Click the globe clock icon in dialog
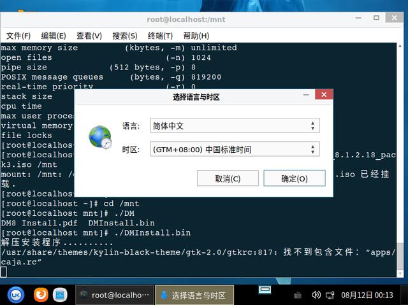 100,137
